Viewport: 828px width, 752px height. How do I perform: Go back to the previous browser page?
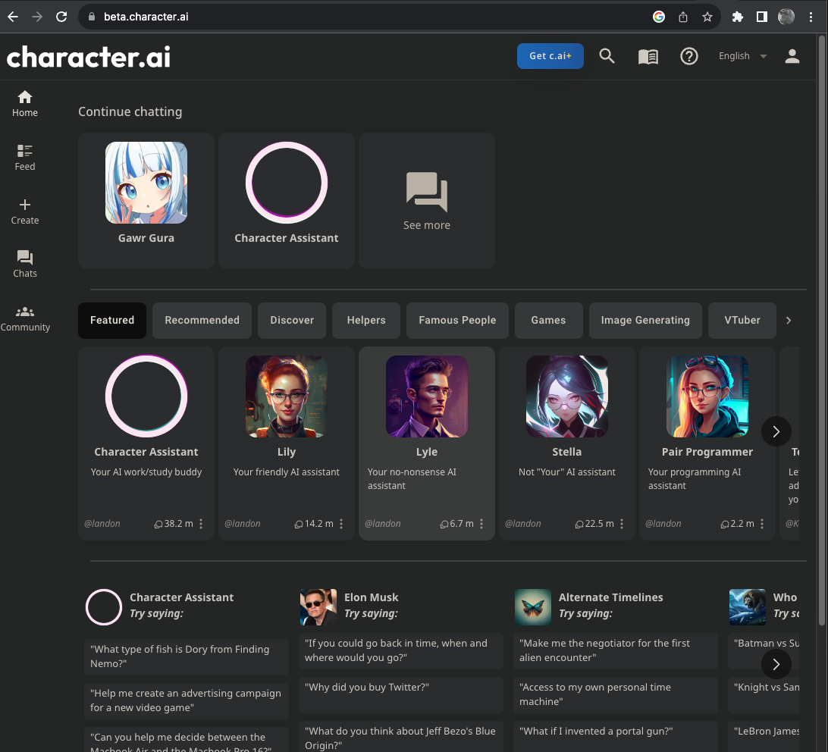click(x=13, y=17)
